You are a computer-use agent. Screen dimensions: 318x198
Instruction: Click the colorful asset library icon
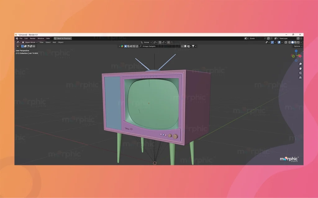[122, 46]
